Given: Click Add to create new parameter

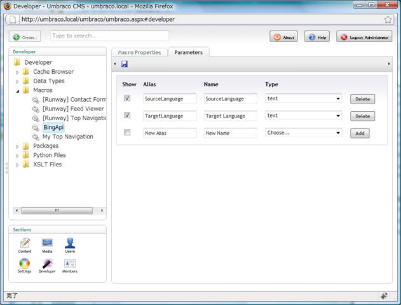Looking at the screenshot, I should point(360,133).
